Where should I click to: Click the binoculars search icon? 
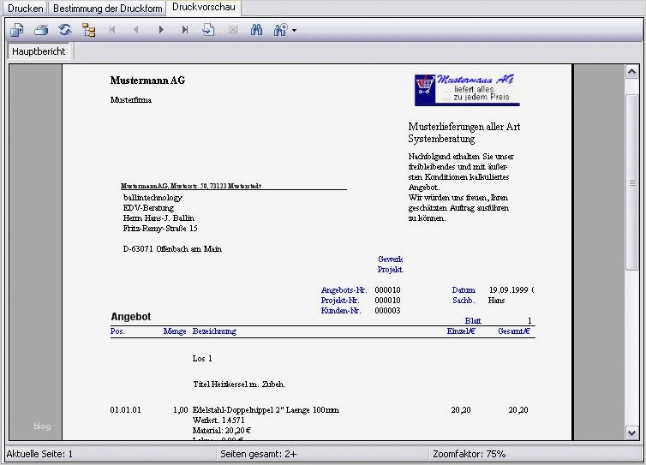tap(256, 30)
